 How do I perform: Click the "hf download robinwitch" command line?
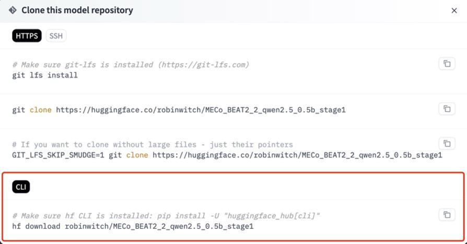pos(133,226)
